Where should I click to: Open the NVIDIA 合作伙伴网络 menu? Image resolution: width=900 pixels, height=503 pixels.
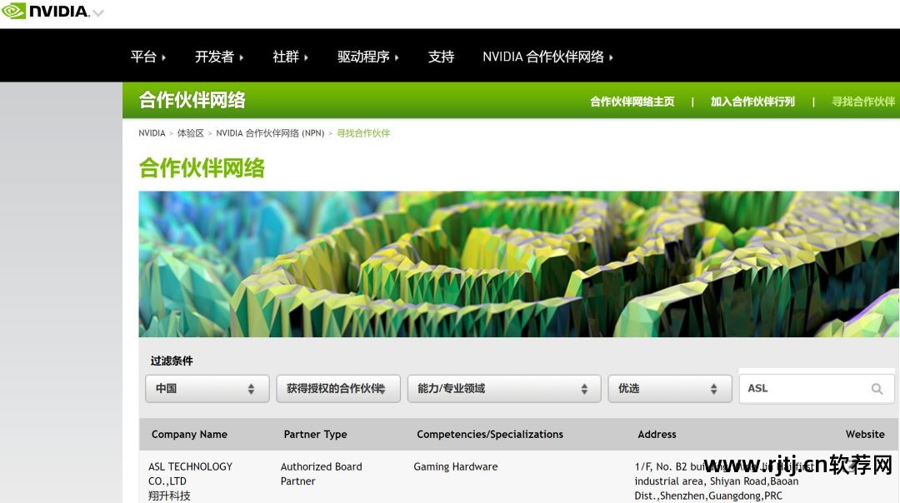coord(547,57)
